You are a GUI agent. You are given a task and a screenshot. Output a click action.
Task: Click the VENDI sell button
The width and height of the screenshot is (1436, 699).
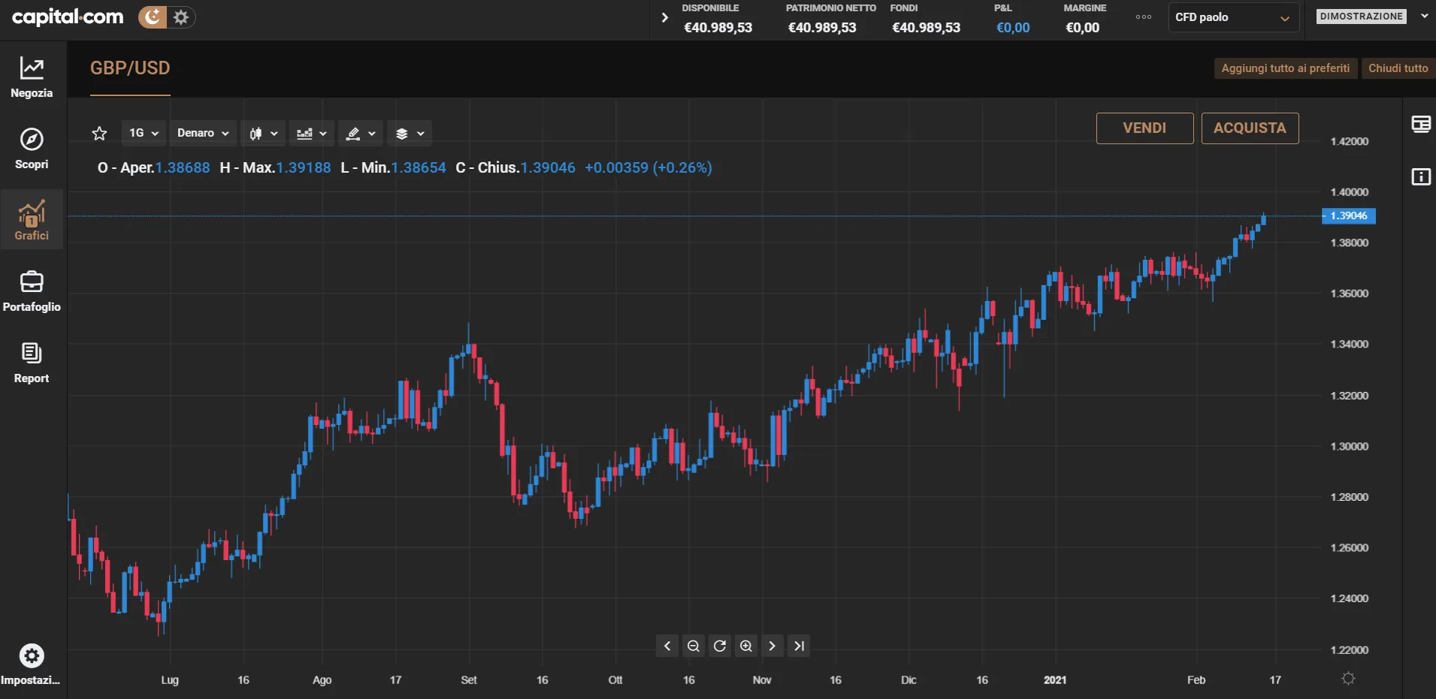coord(1144,128)
